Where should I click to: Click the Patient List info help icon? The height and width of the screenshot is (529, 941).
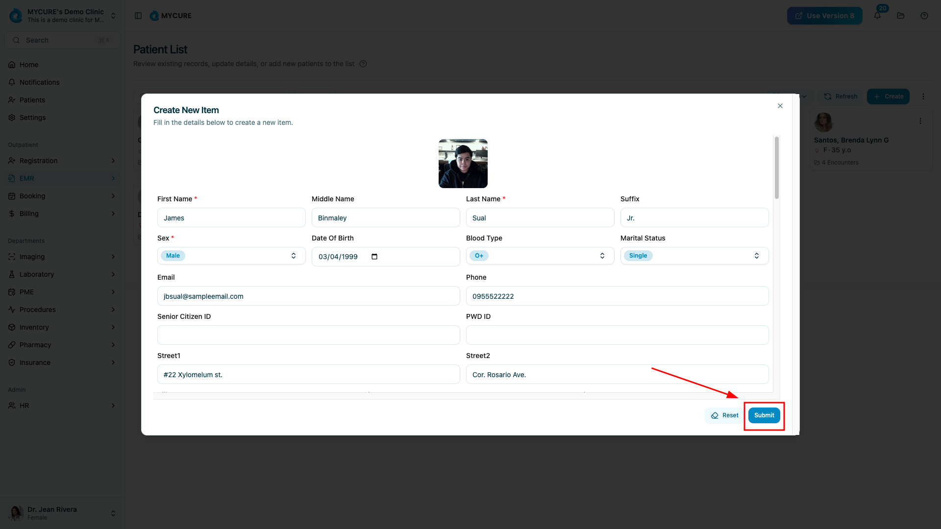click(363, 64)
